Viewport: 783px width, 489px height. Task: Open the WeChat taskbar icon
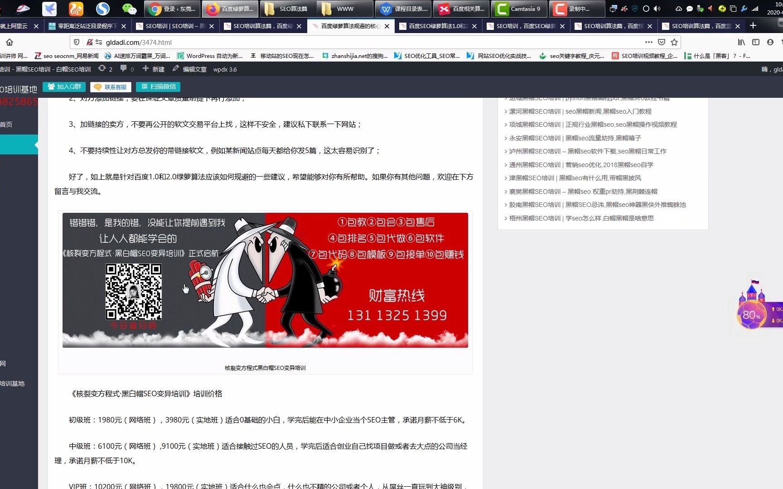[130, 9]
